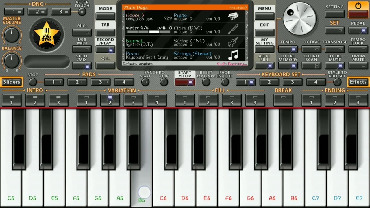370x208 pixels.
Task: Tap the flute icon in display
Action: pos(233,29)
